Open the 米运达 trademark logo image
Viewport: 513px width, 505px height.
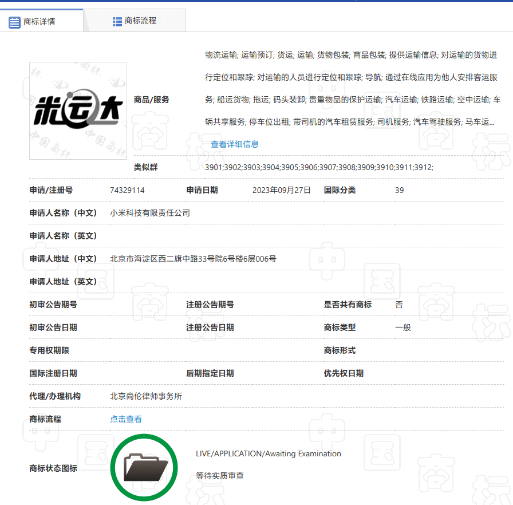[78, 111]
